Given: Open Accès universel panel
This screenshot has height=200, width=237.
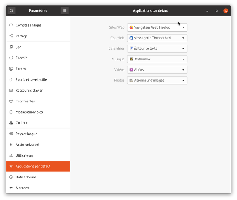Looking at the screenshot, I should click(x=38, y=145).
